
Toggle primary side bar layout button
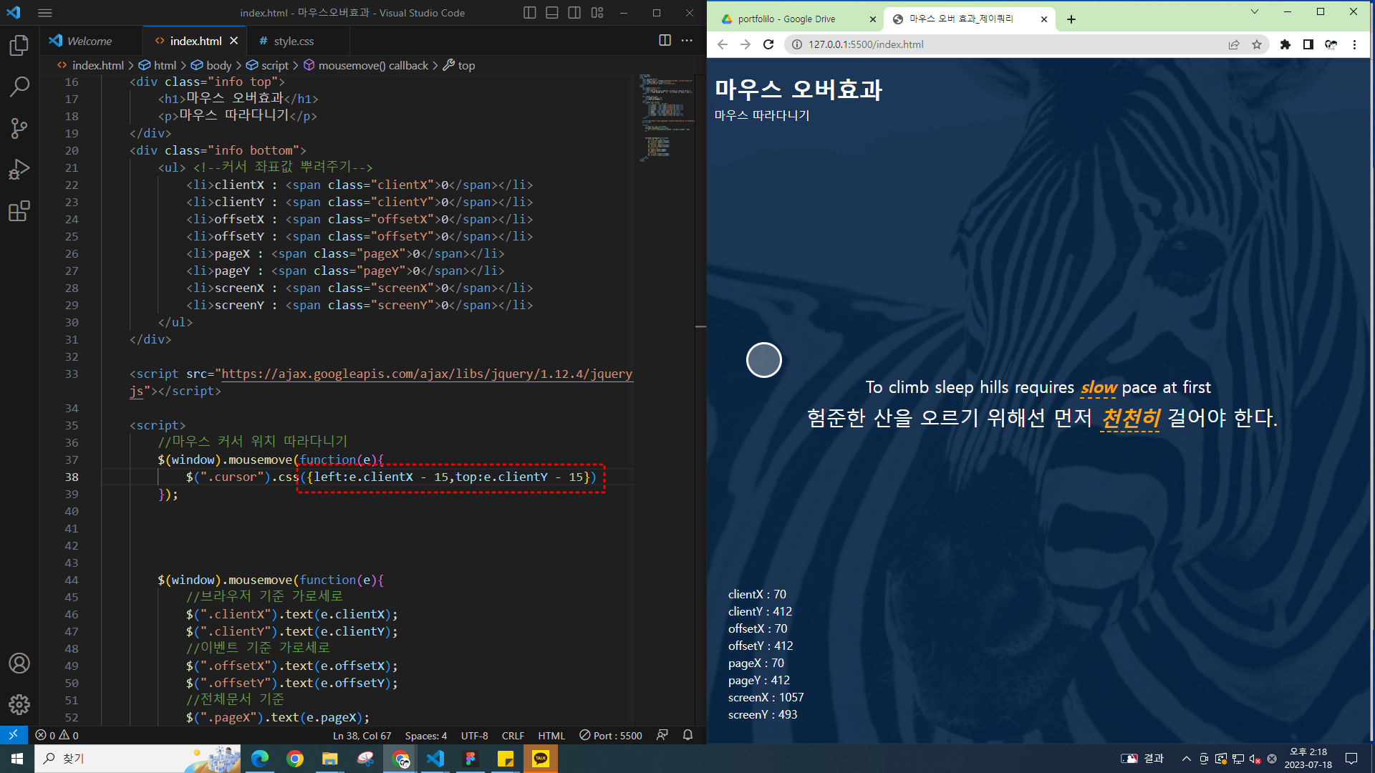pyautogui.click(x=530, y=13)
